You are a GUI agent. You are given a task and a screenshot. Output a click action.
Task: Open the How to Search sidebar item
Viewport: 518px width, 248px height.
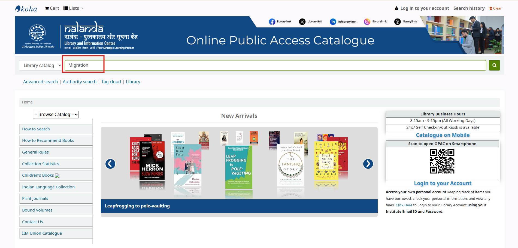coord(36,129)
